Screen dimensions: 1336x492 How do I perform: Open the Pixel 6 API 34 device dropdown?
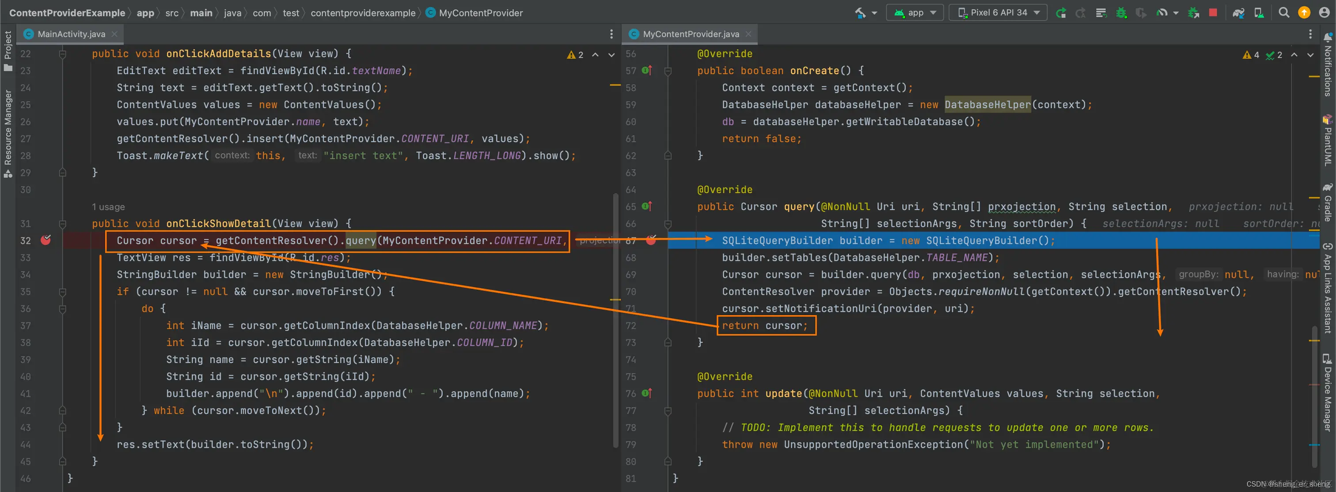tap(998, 13)
